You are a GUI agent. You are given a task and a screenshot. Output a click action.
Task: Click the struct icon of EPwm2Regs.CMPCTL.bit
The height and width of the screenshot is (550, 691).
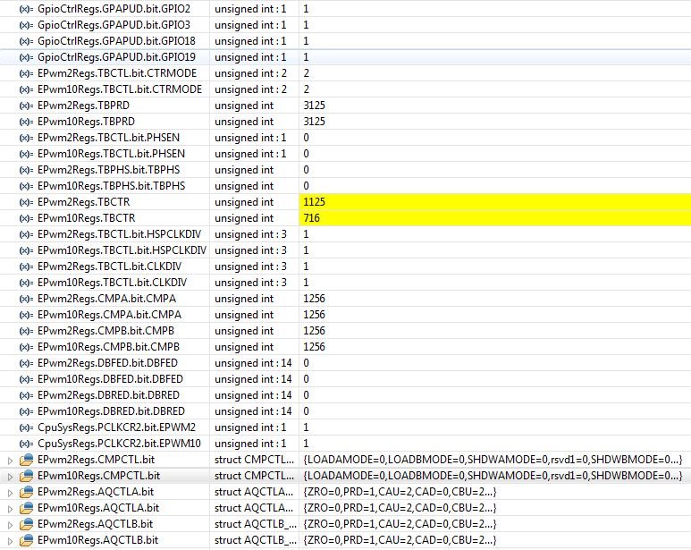(x=27, y=460)
